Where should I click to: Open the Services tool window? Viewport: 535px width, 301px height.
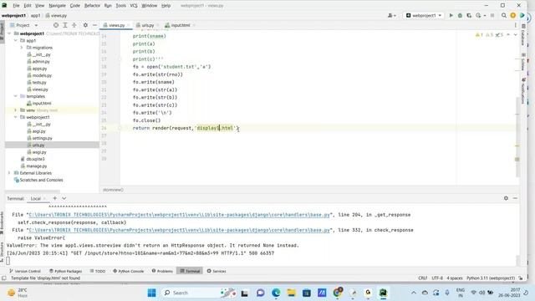point(217,271)
